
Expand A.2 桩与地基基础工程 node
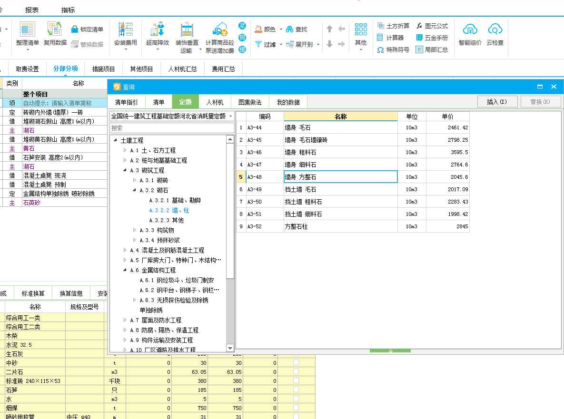coord(125,160)
